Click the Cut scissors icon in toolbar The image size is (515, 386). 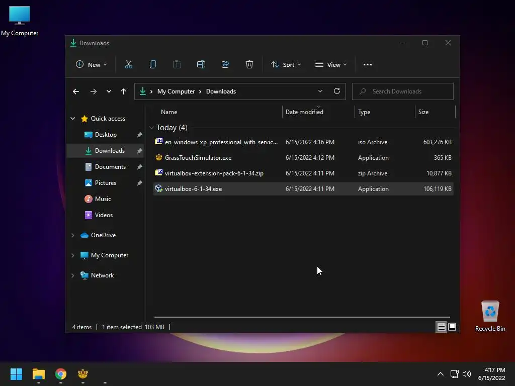(128, 64)
